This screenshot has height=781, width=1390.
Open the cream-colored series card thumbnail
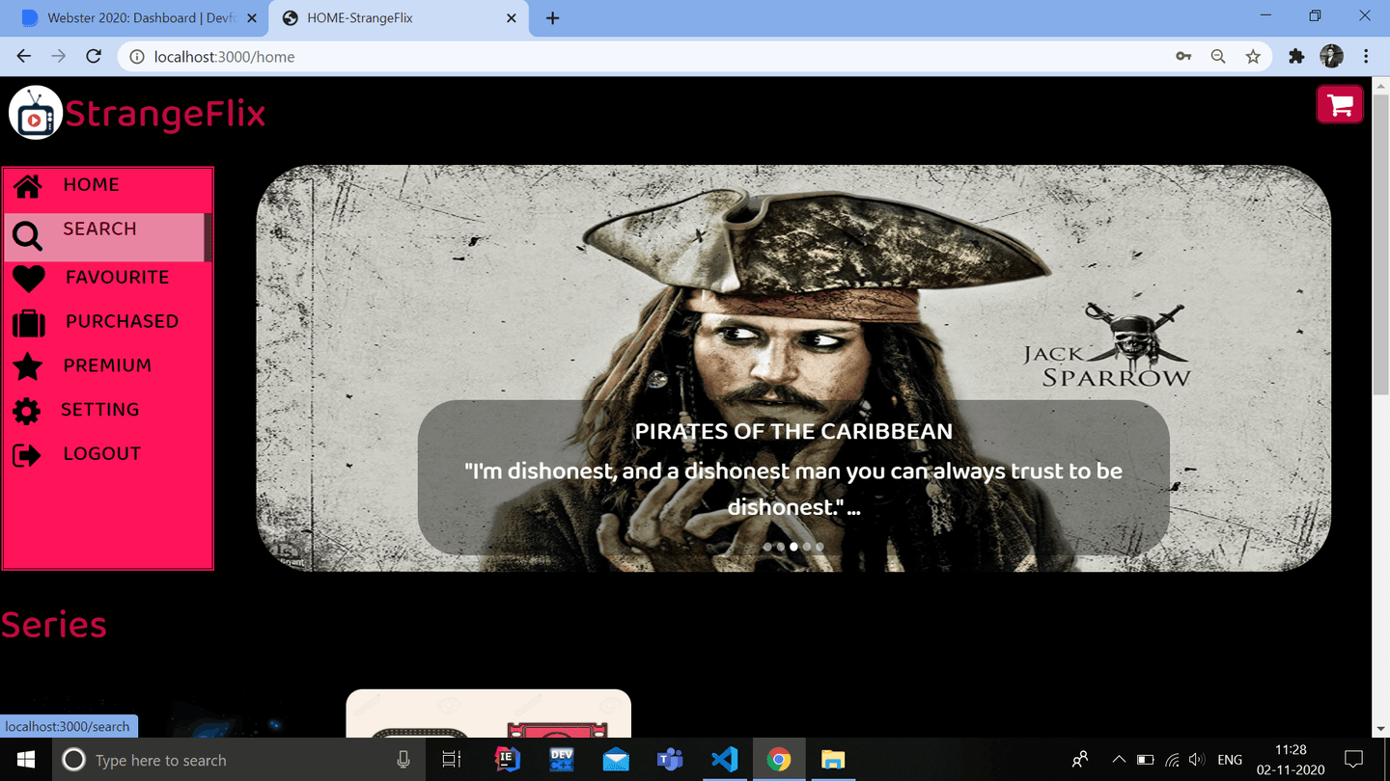[488, 714]
